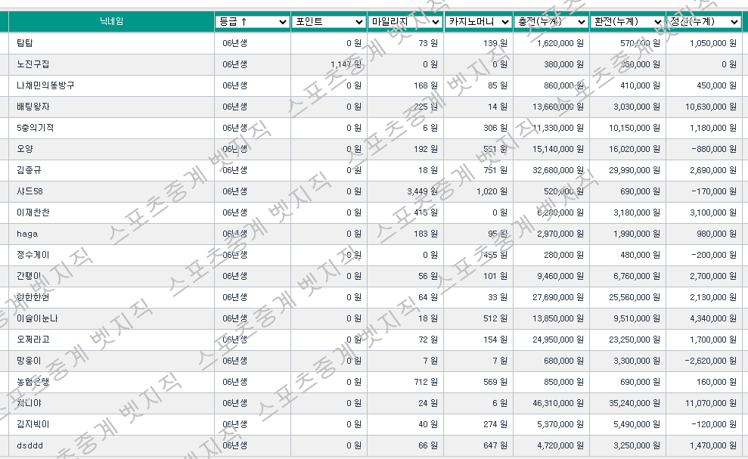Expand the 마일리지 column dropdown
Screen dimensions: 748x459
click(x=405, y=22)
